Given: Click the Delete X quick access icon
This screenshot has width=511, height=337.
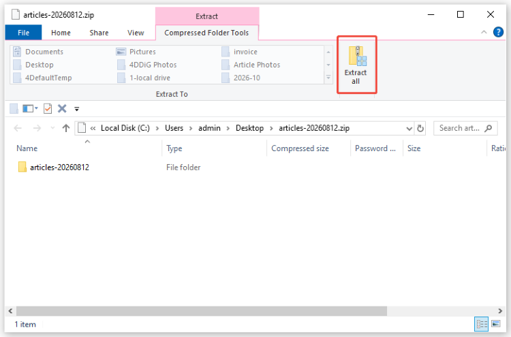Looking at the screenshot, I should (x=62, y=108).
